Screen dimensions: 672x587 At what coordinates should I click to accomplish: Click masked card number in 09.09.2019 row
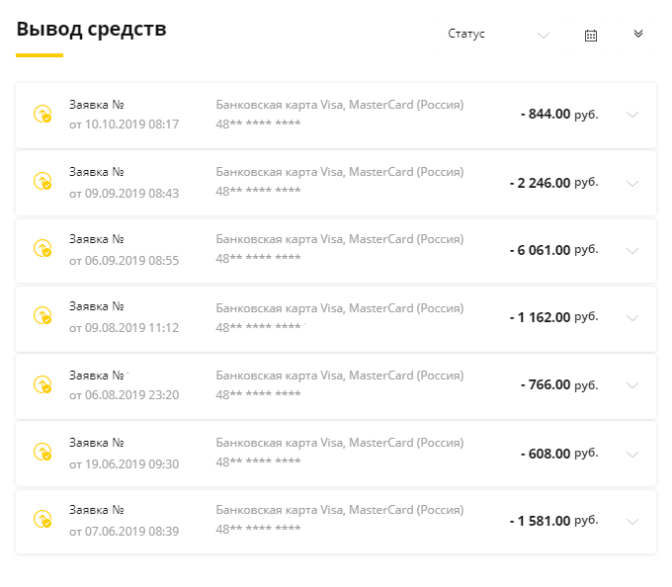(258, 191)
